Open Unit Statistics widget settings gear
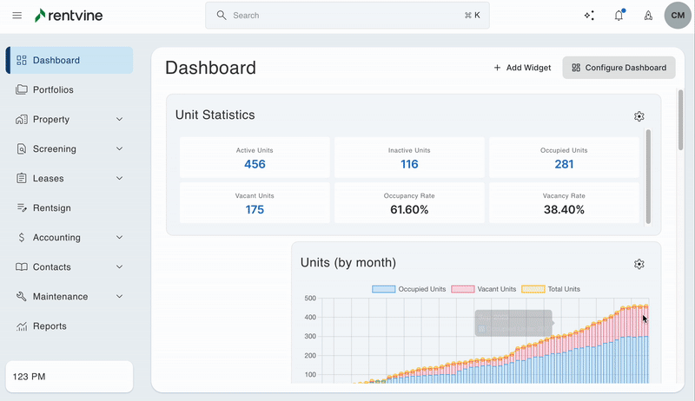 tap(639, 116)
